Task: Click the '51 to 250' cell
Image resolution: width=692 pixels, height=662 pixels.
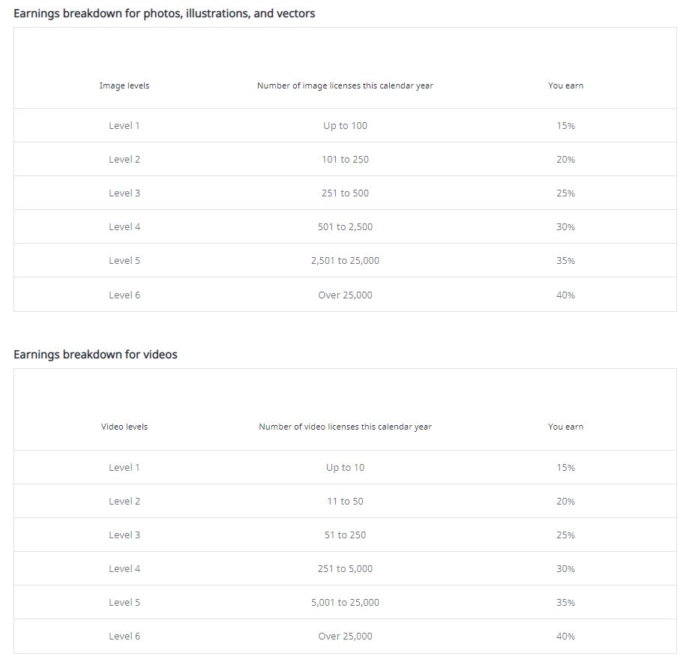Action: pos(345,535)
